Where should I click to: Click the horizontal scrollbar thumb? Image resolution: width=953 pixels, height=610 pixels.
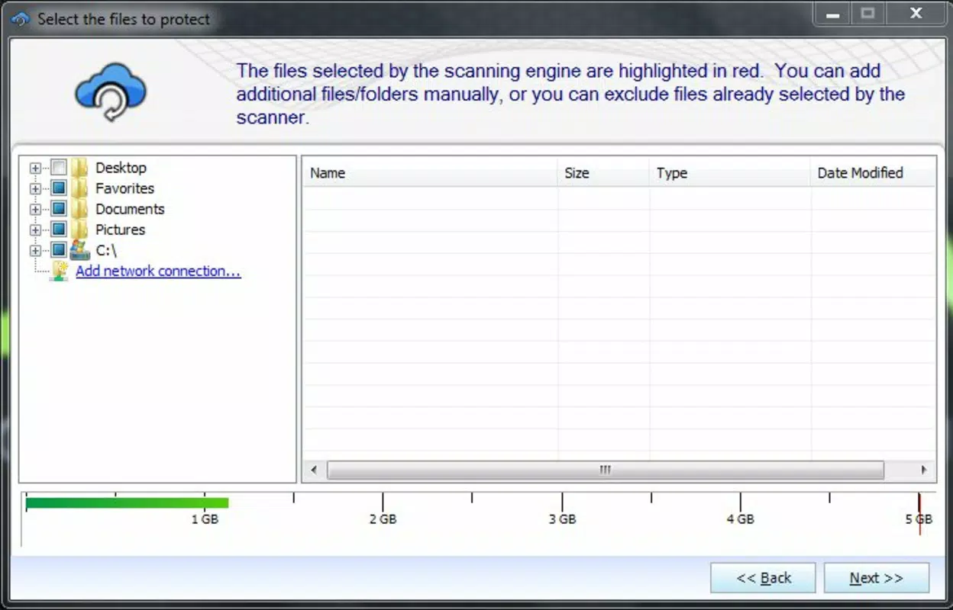point(605,470)
